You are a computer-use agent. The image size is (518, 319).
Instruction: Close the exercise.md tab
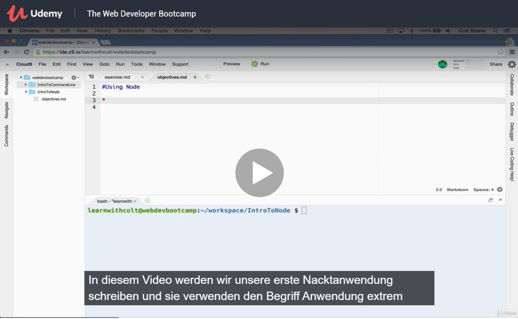coord(142,77)
